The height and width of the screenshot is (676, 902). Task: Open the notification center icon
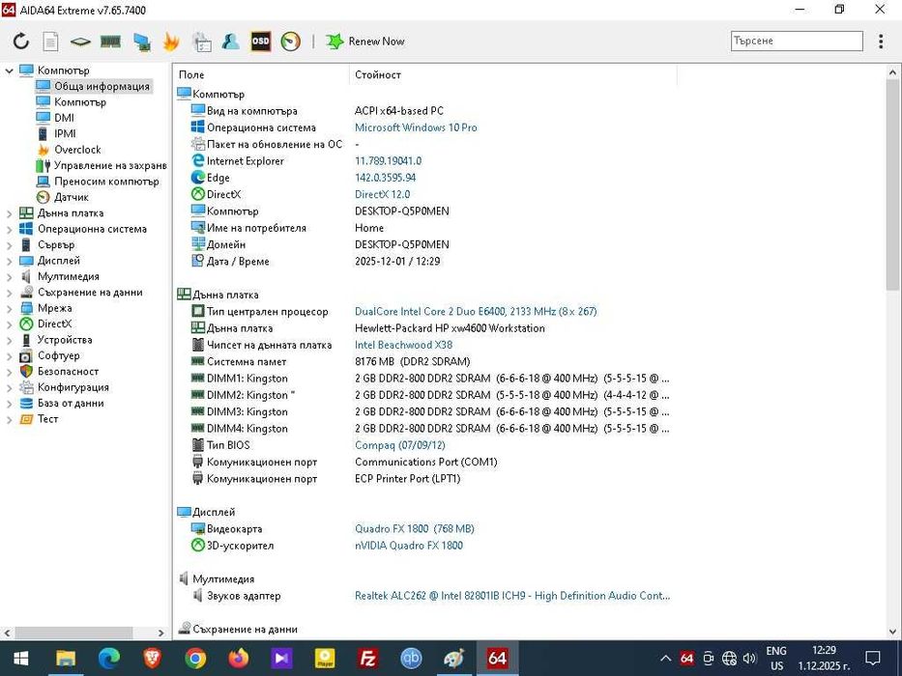[873, 659]
